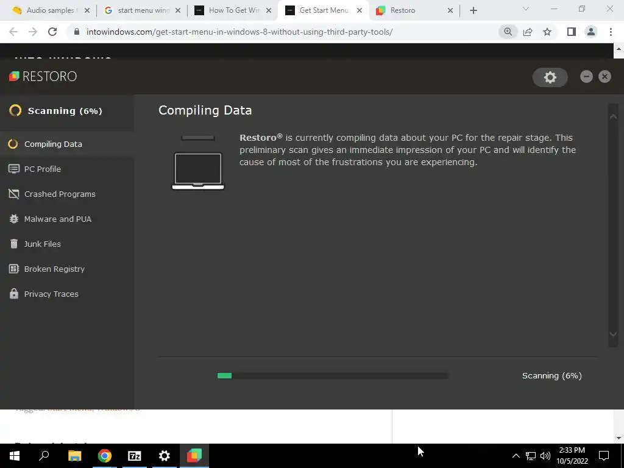Toggle Chrome side panel
The image size is (624, 468).
(x=572, y=32)
